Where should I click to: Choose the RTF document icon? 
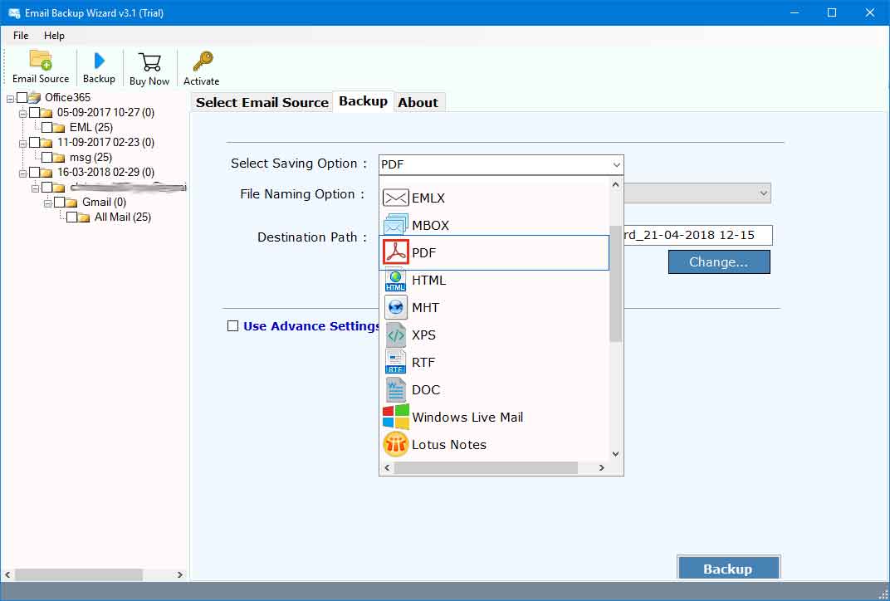coord(395,362)
